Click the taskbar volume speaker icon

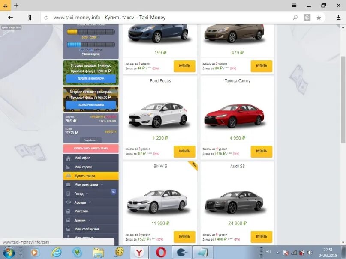pyautogui.click(x=310, y=253)
